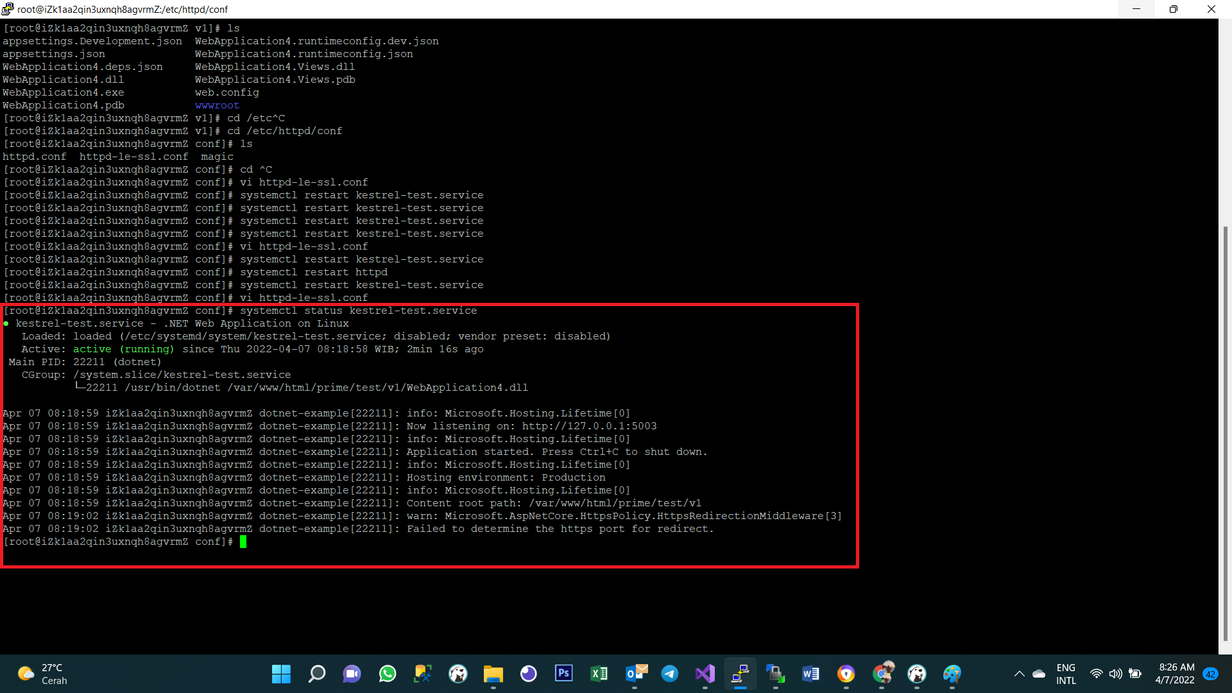Viewport: 1232px width, 693px height.
Task: Open the Wi-Fi network flyout
Action: [1096, 674]
